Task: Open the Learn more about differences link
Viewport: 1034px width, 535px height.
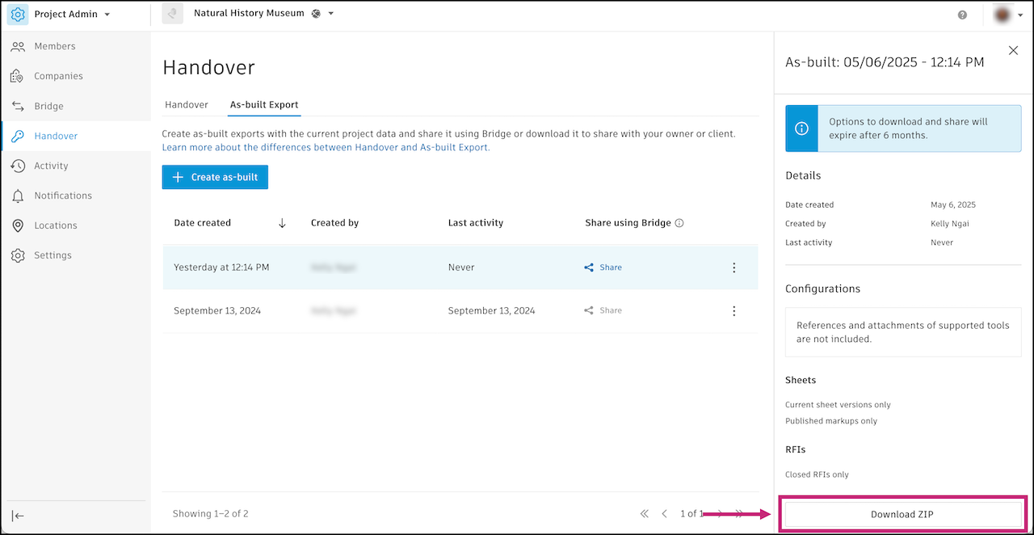Action: 326,147
